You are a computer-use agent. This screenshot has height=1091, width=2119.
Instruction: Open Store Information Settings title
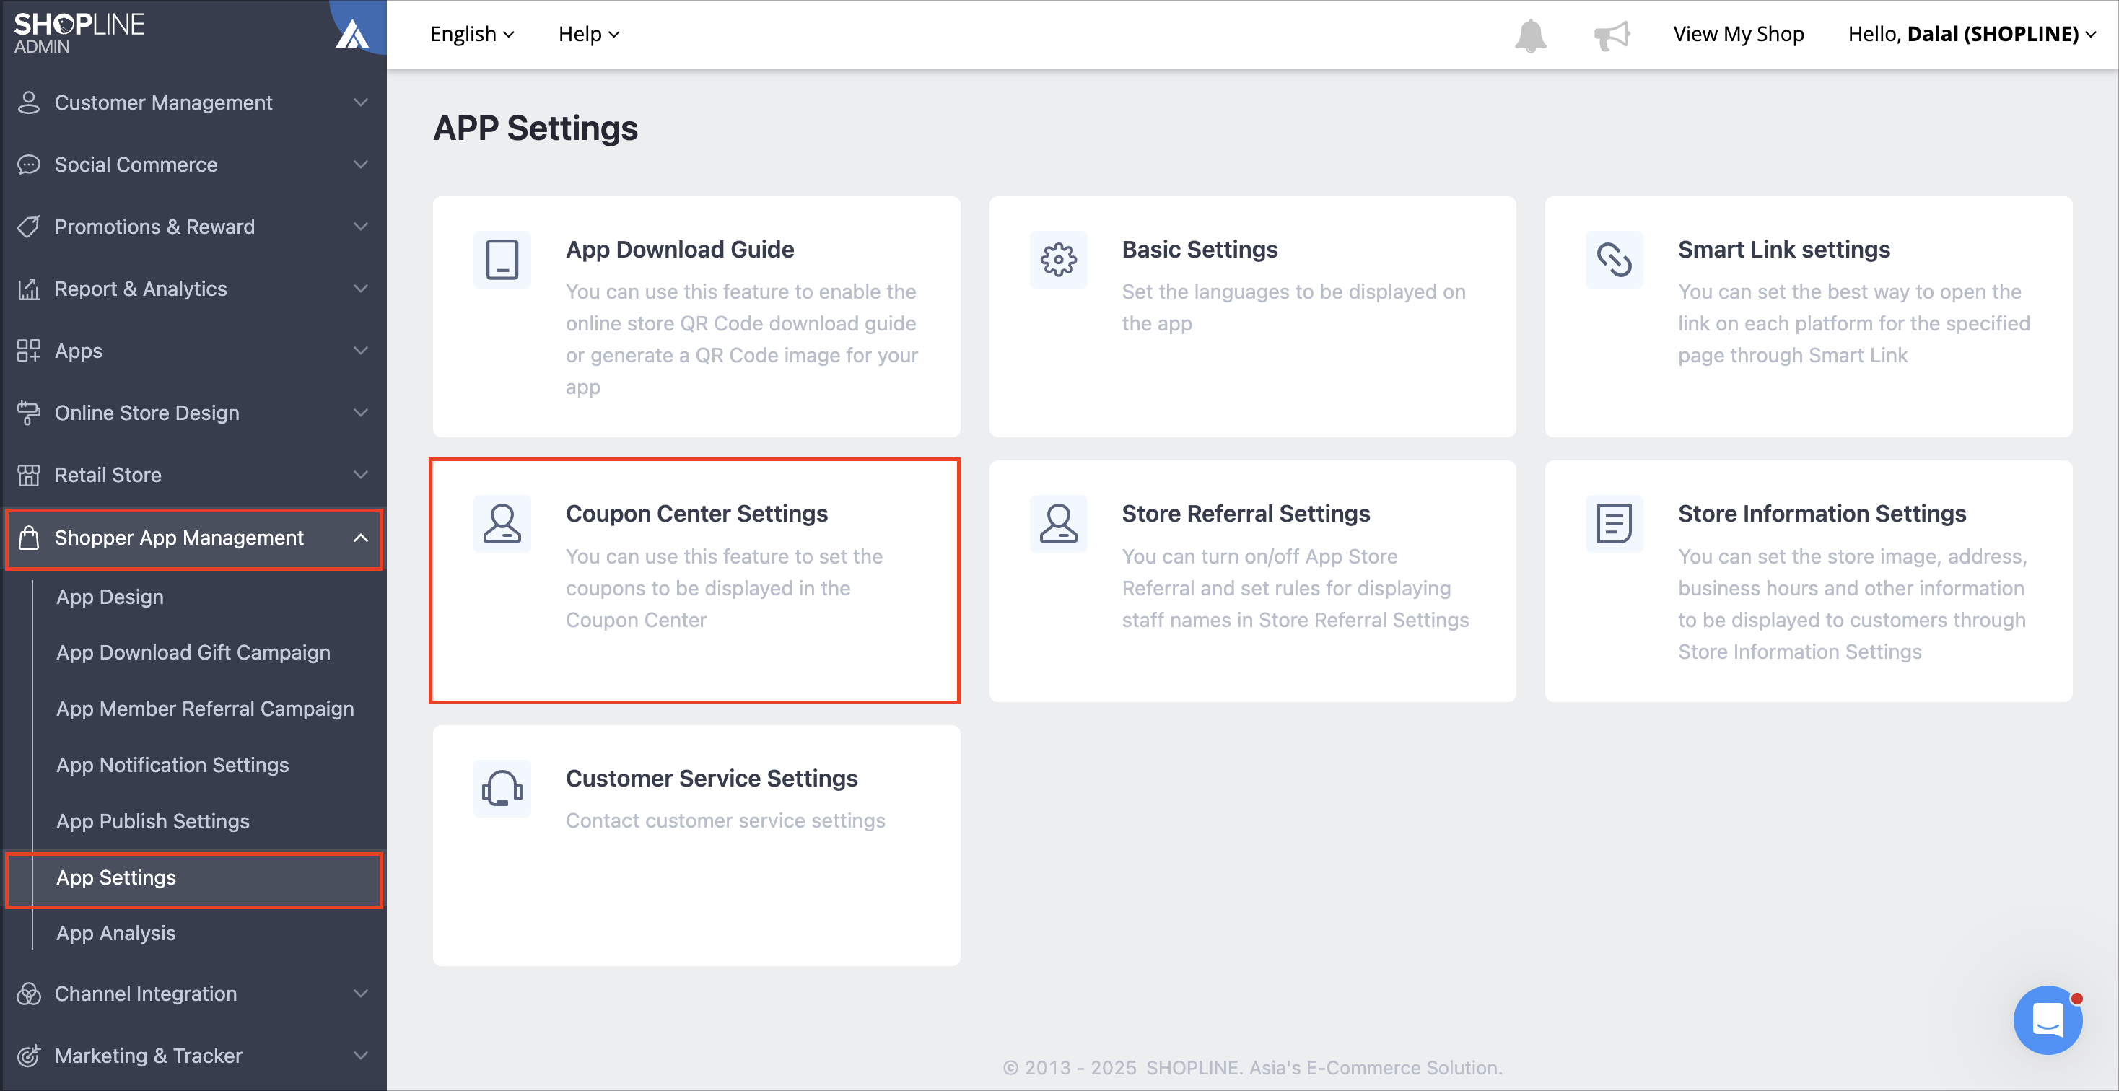[1821, 513]
